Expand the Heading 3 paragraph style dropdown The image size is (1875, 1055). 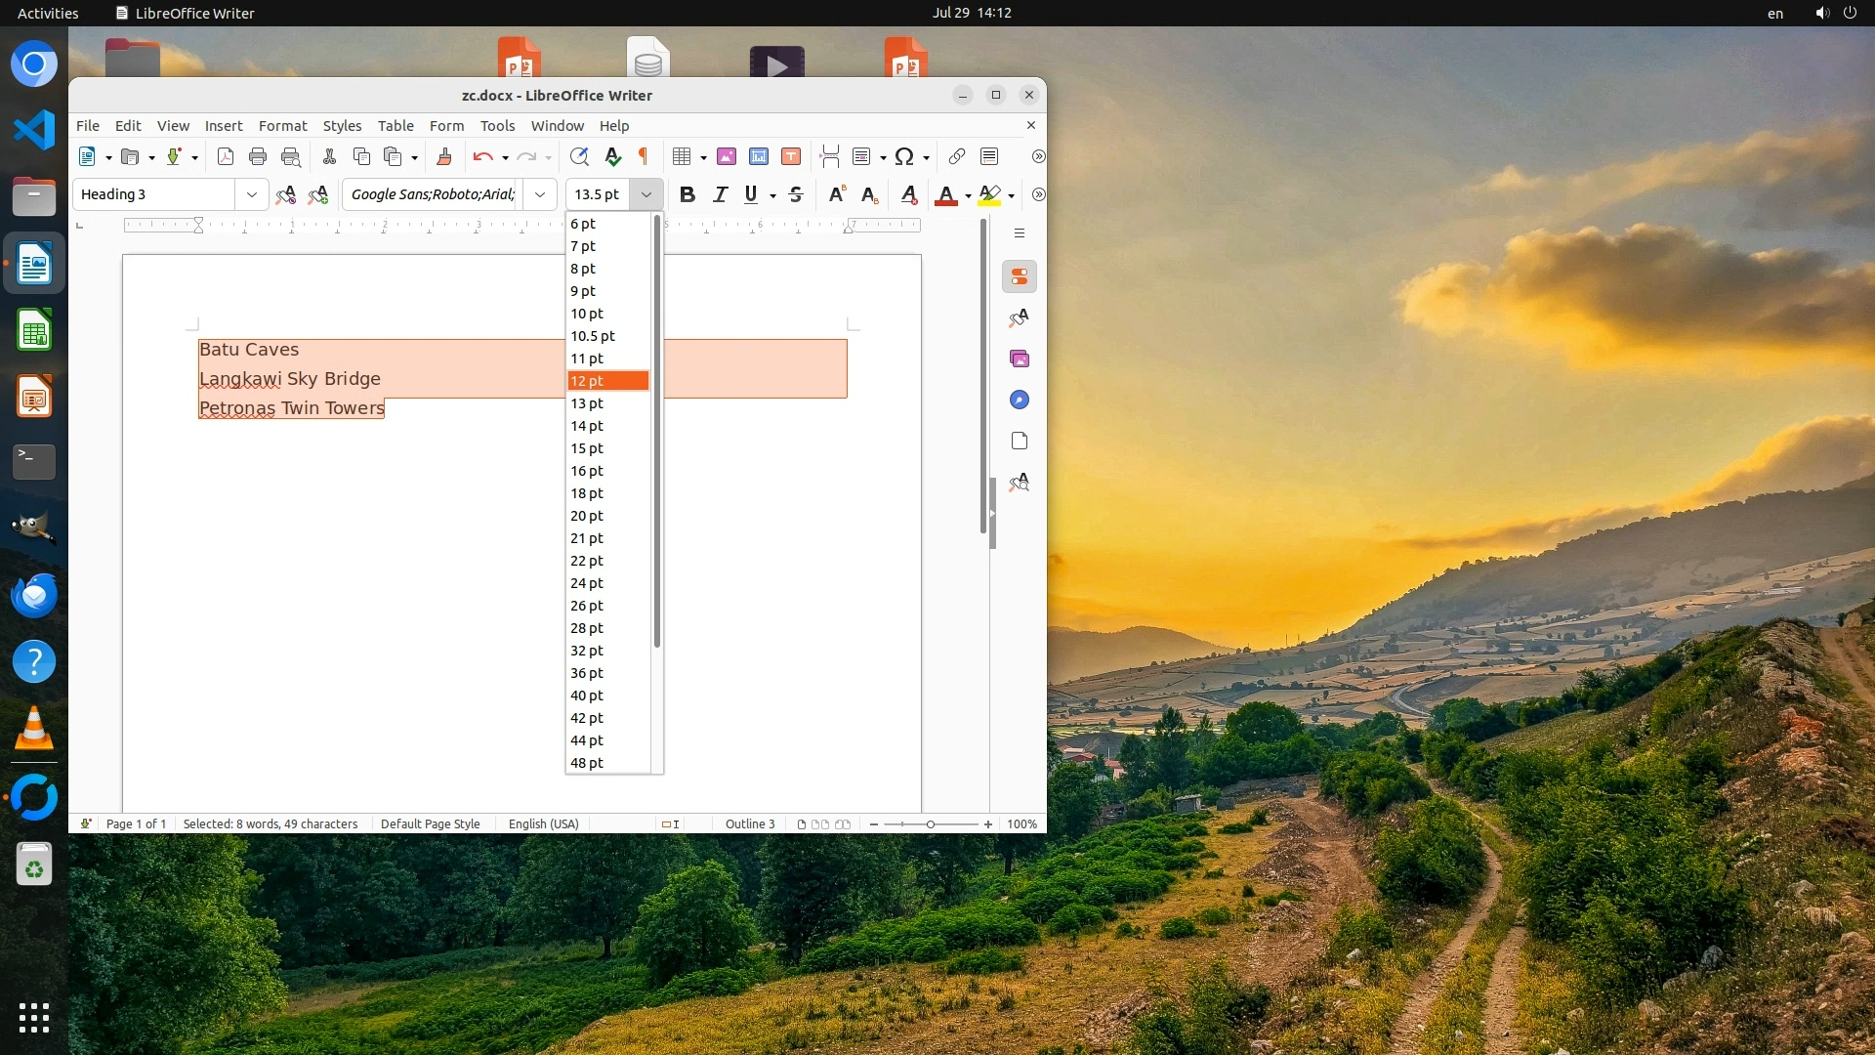252,194
